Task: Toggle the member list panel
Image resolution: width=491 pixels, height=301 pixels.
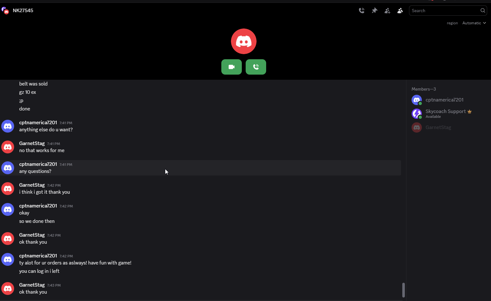Action: 400,11
